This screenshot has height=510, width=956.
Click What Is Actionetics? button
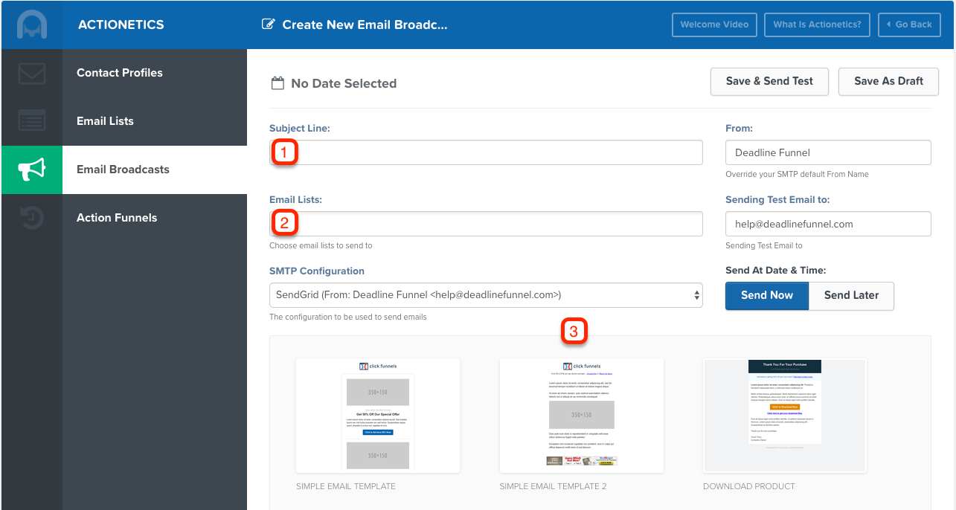tap(817, 25)
